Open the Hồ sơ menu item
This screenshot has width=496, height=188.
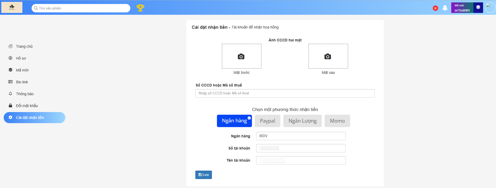click(x=21, y=58)
